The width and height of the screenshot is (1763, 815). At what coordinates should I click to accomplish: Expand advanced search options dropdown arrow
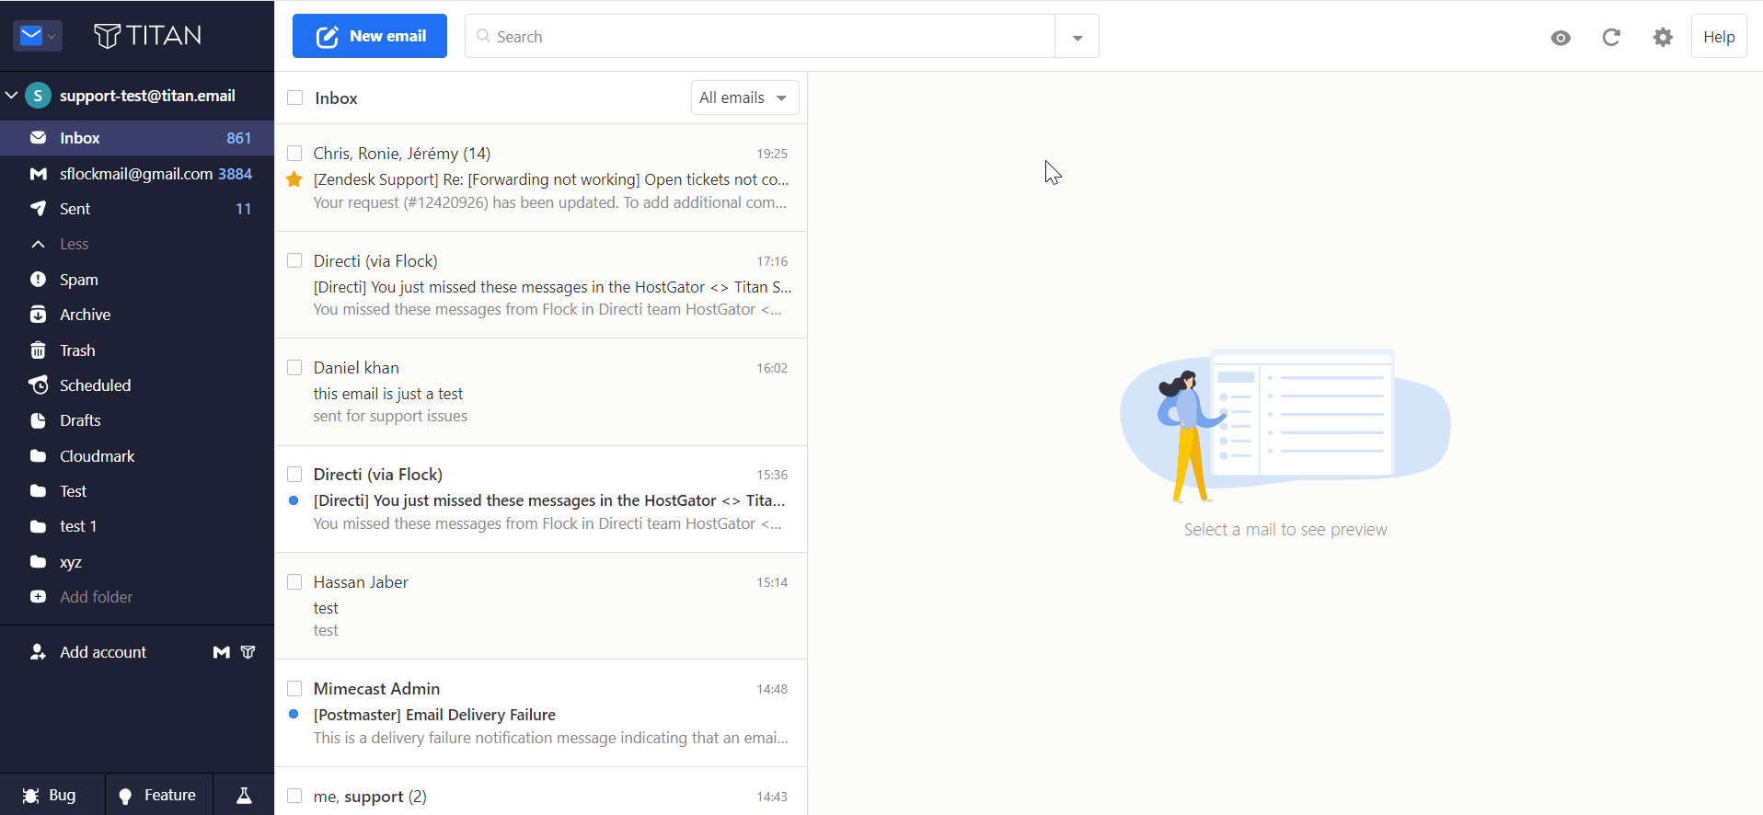click(1077, 37)
